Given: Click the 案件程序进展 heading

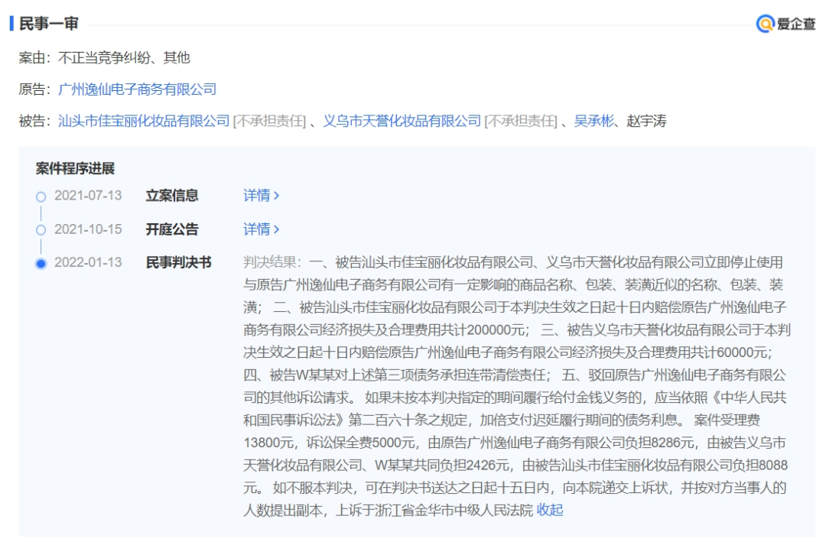Looking at the screenshot, I should coord(75,168).
